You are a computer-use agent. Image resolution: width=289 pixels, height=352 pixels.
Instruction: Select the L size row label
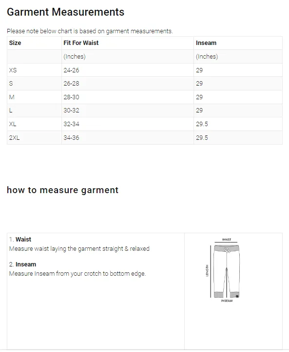[x=11, y=110]
